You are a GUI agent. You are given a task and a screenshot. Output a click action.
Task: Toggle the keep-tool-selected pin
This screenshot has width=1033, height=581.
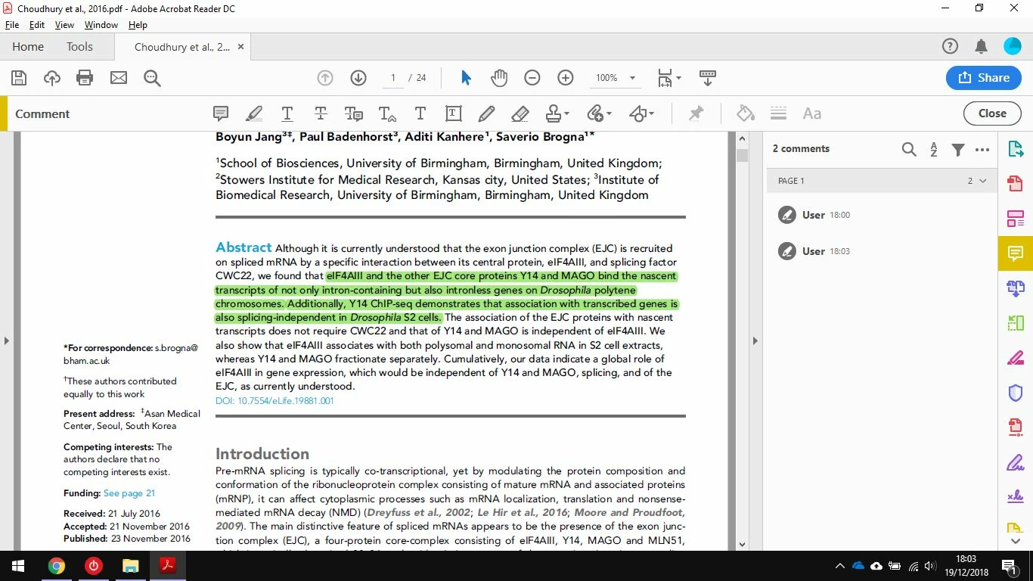pos(696,113)
